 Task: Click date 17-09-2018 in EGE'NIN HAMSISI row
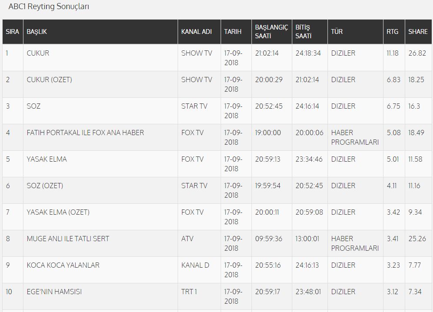233,296
